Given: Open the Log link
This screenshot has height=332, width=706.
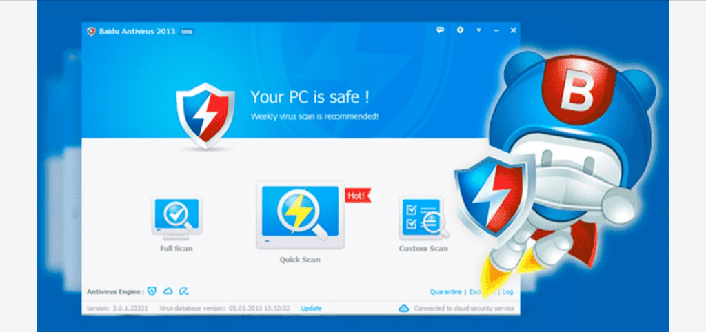Looking at the screenshot, I should click(507, 292).
